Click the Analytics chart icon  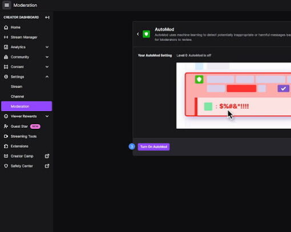(6, 47)
